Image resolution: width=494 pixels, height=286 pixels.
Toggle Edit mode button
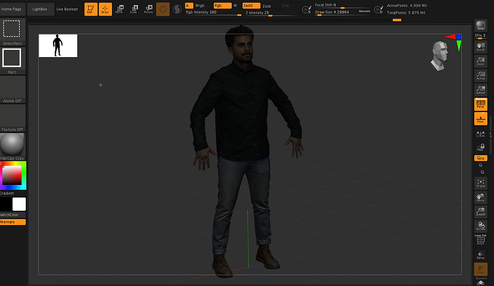click(x=91, y=9)
